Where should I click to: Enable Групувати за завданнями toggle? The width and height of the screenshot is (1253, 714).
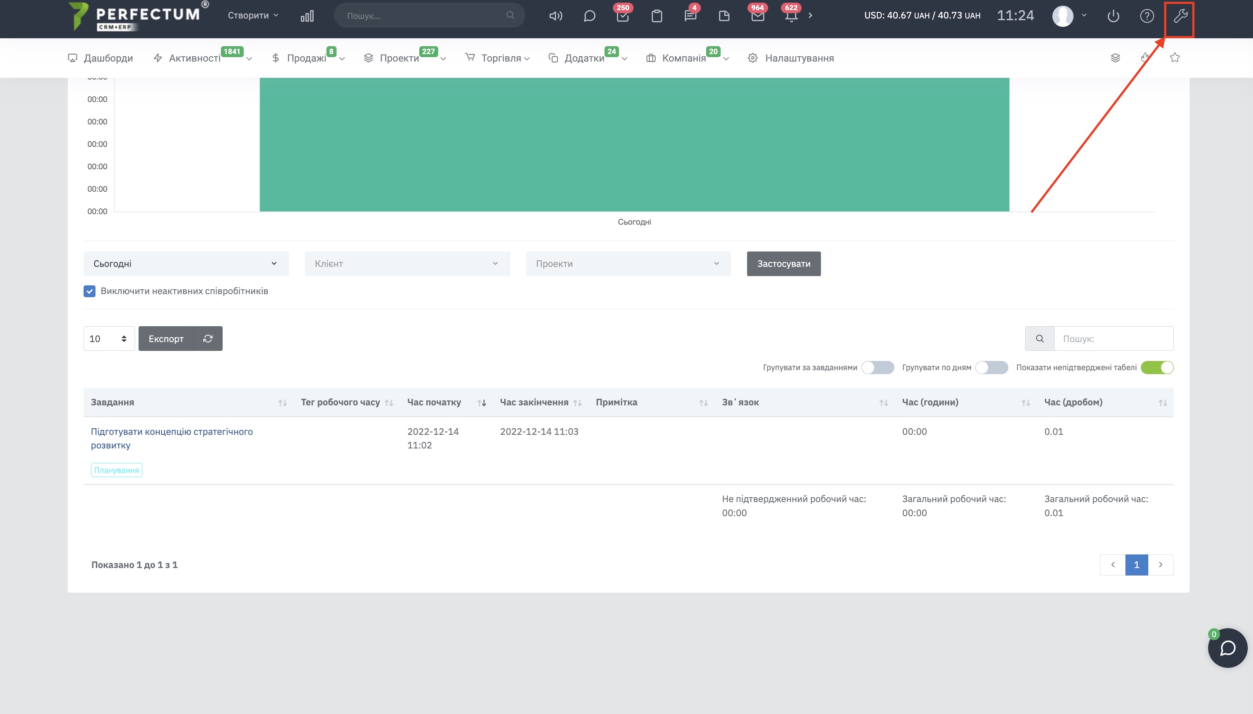coord(877,368)
